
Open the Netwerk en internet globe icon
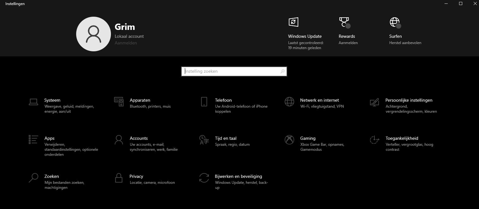(x=289, y=102)
